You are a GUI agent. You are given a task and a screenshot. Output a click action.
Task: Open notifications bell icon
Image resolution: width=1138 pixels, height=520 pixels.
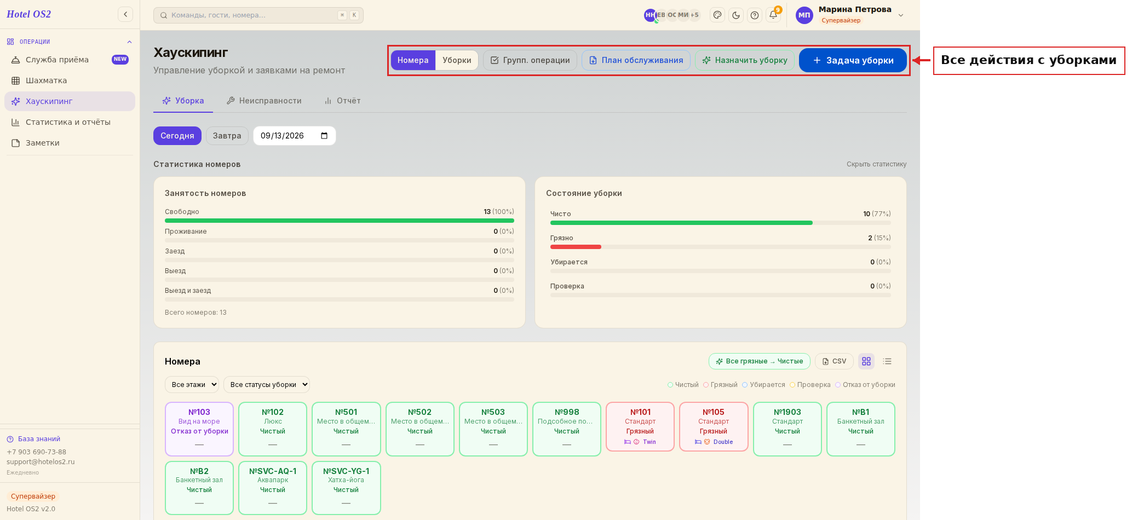tap(773, 15)
